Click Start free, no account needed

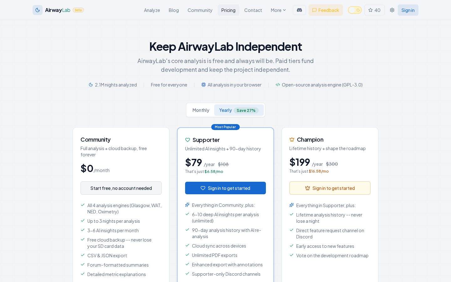(121, 188)
